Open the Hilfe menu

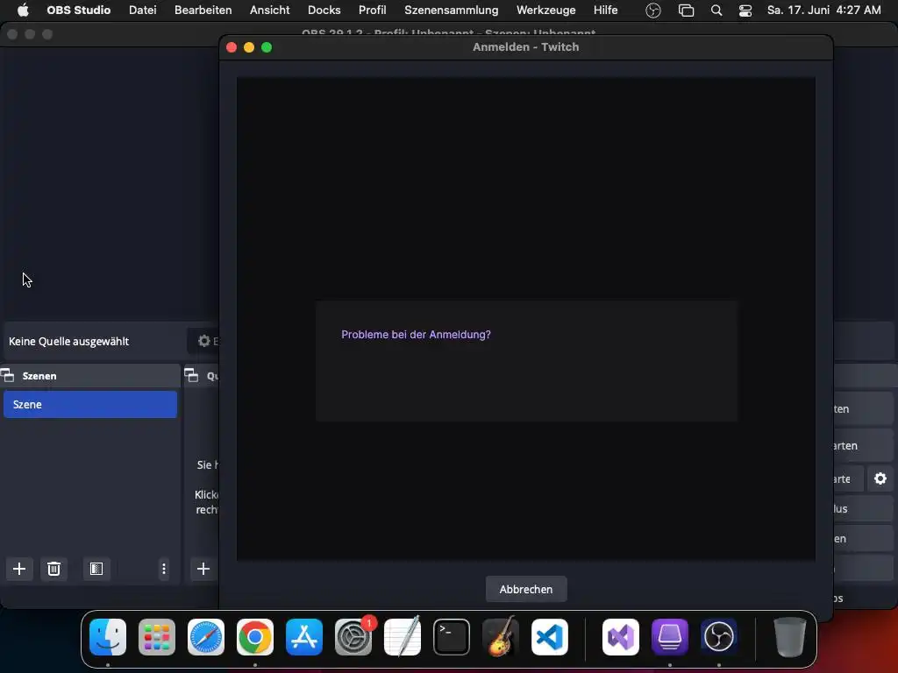[605, 10]
